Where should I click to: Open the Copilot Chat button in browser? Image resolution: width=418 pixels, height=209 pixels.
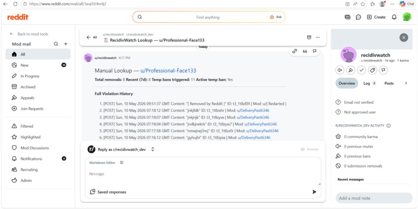407,4
